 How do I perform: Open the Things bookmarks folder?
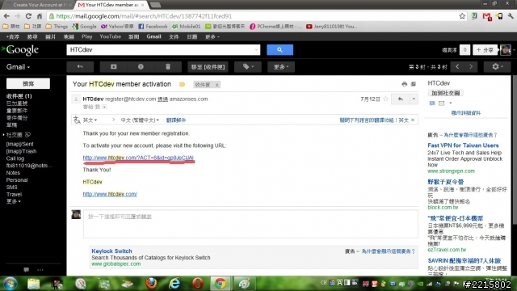tap(57, 27)
